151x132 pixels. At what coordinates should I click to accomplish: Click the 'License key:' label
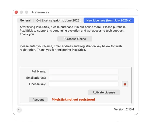tap(37, 84)
